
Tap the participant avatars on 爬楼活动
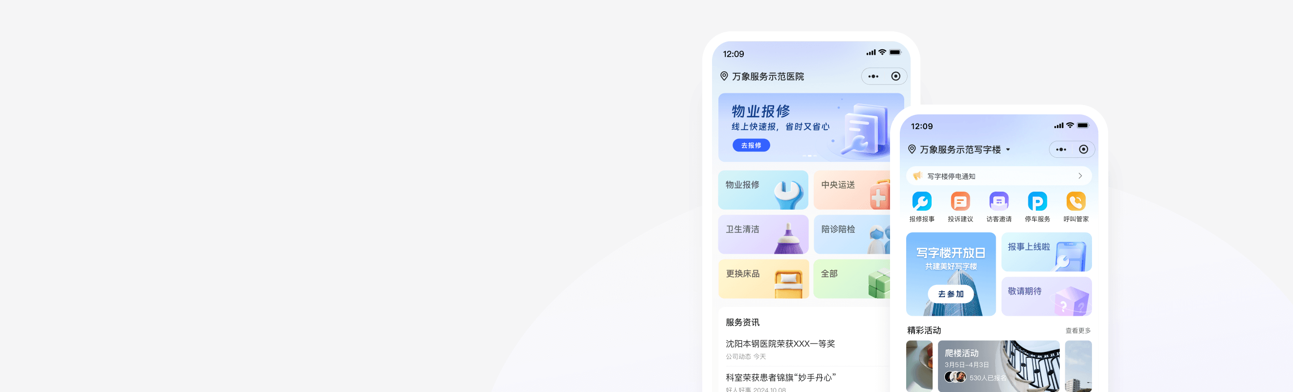(955, 377)
